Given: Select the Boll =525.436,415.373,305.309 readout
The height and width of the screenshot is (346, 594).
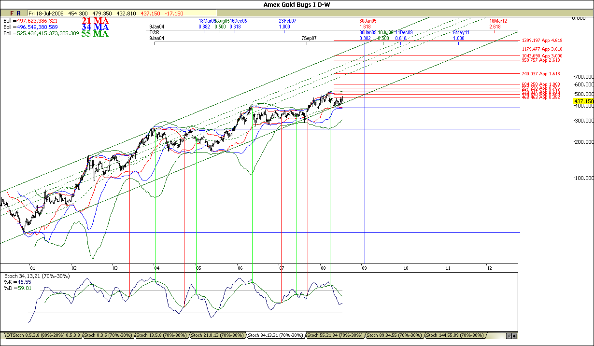Looking at the screenshot, I should (41, 34).
